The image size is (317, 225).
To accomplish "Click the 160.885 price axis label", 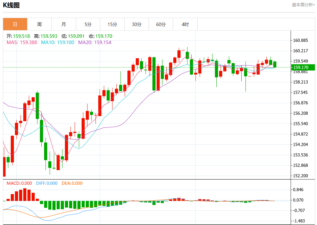I will point(300,40).
